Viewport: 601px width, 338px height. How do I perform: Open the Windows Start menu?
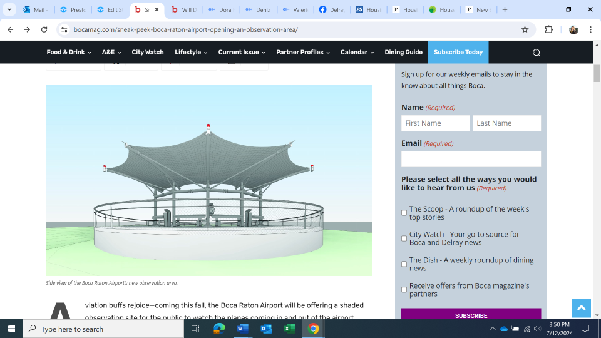pos(11,329)
